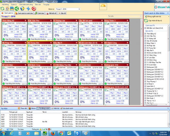The width and height of the screenshot is (170, 136).
Task: Click the green share icon in toolbar
Action: 17,9
